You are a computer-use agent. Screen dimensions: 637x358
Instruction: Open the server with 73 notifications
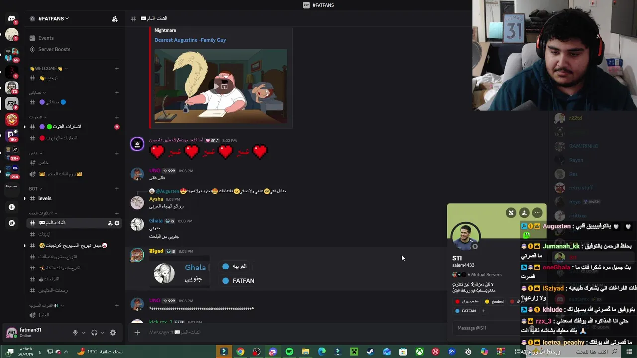[x=12, y=88]
